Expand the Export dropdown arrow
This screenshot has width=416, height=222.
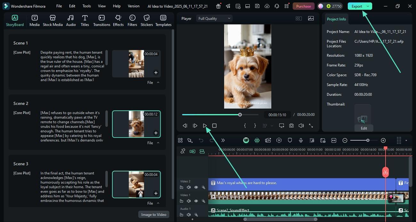click(x=368, y=6)
